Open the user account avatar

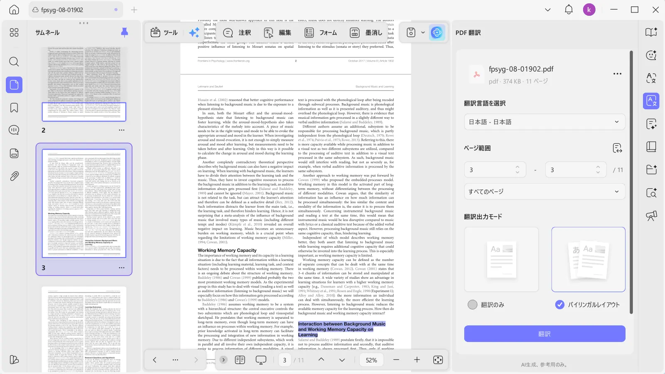(589, 10)
